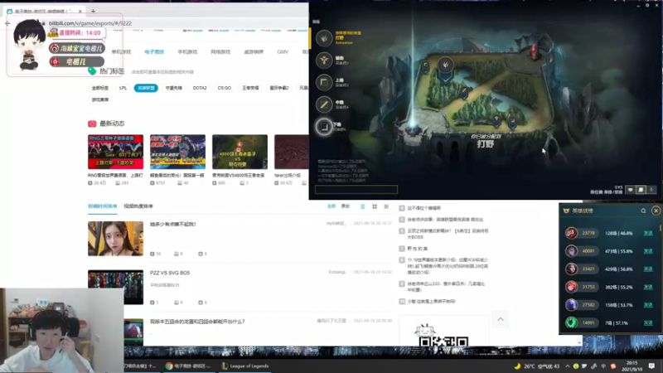Image resolution: width=663 pixels, height=373 pixels.
Task: Open thumbnail of girl in video list
Action: coord(115,239)
